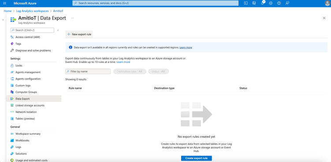Go to Log Analytics workspaces breadcrumb
This screenshot has width=331, height=162.
coord(32,11)
